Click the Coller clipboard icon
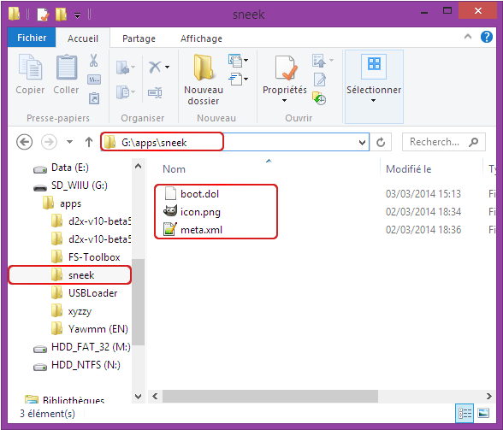Screen dimensions: 503x430 point(67,67)
